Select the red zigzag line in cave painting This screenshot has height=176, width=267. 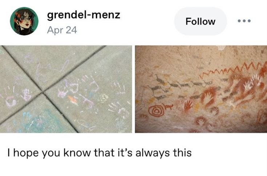coord(233,69)
